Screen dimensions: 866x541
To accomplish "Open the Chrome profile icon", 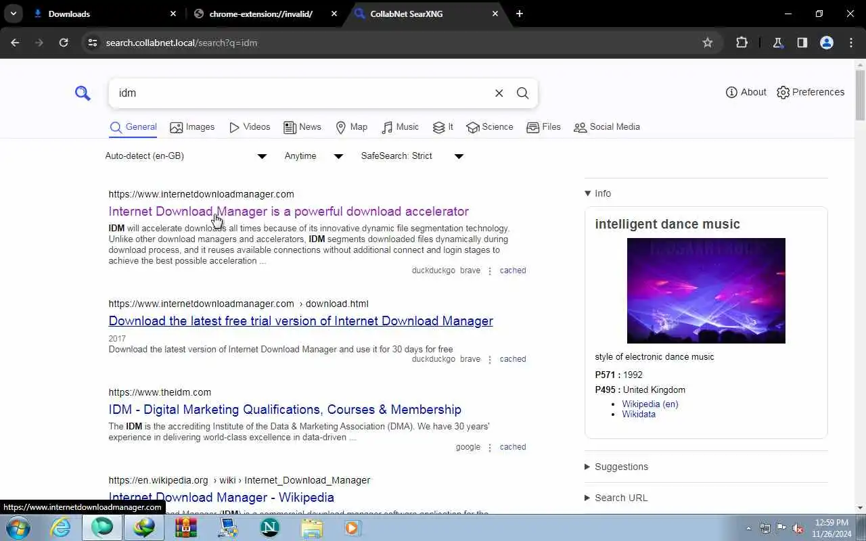I will (827, 43).
